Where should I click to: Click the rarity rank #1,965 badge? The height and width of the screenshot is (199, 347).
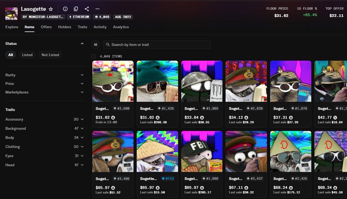(x=210, y=108)
